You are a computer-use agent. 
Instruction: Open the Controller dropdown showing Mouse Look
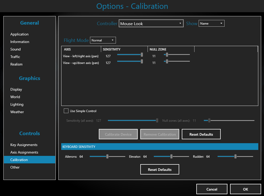151,23
